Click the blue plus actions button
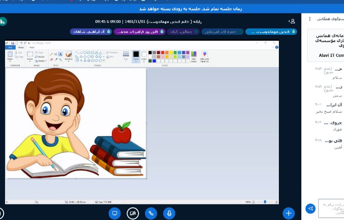The image size is (344, 220). 289,213
